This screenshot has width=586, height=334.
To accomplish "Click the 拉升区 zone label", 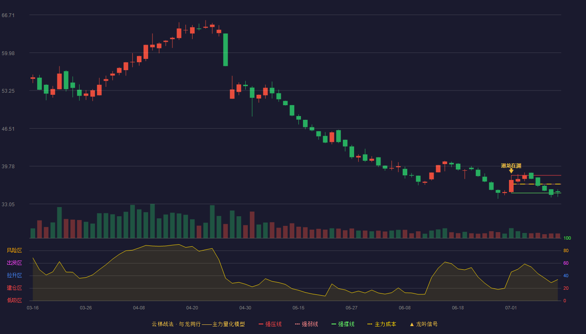I will click(x=14, y=276).
